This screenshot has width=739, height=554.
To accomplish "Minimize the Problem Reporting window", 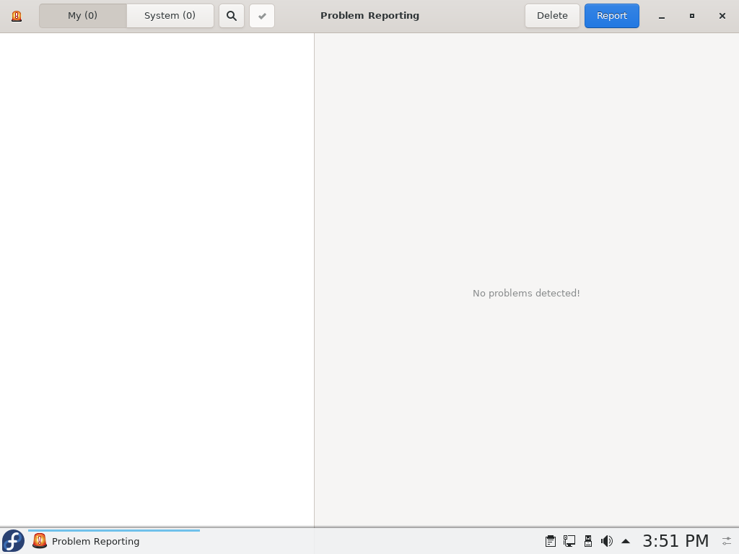I will coord(662,16).
